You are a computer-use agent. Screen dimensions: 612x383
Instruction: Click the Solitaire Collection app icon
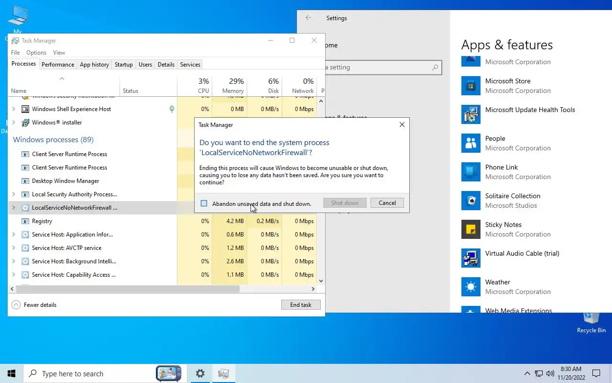point(471,201)
